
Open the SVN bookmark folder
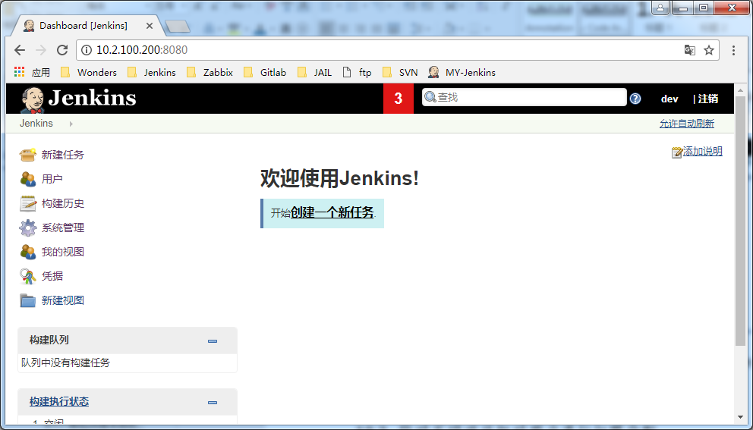400,73
